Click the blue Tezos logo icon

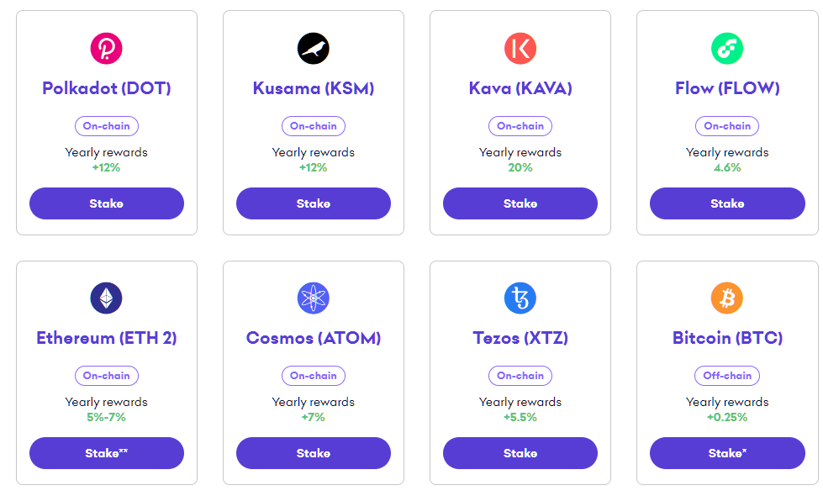tap(520, 298)
